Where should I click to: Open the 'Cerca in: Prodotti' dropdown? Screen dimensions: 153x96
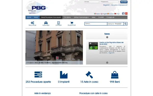point(115,24)
